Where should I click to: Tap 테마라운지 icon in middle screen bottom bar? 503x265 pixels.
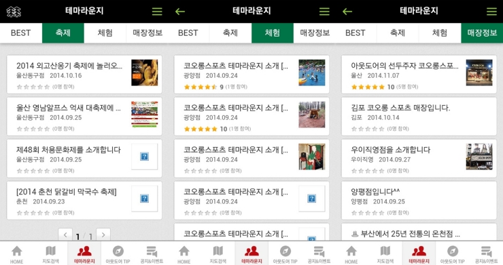click(252, 253)
